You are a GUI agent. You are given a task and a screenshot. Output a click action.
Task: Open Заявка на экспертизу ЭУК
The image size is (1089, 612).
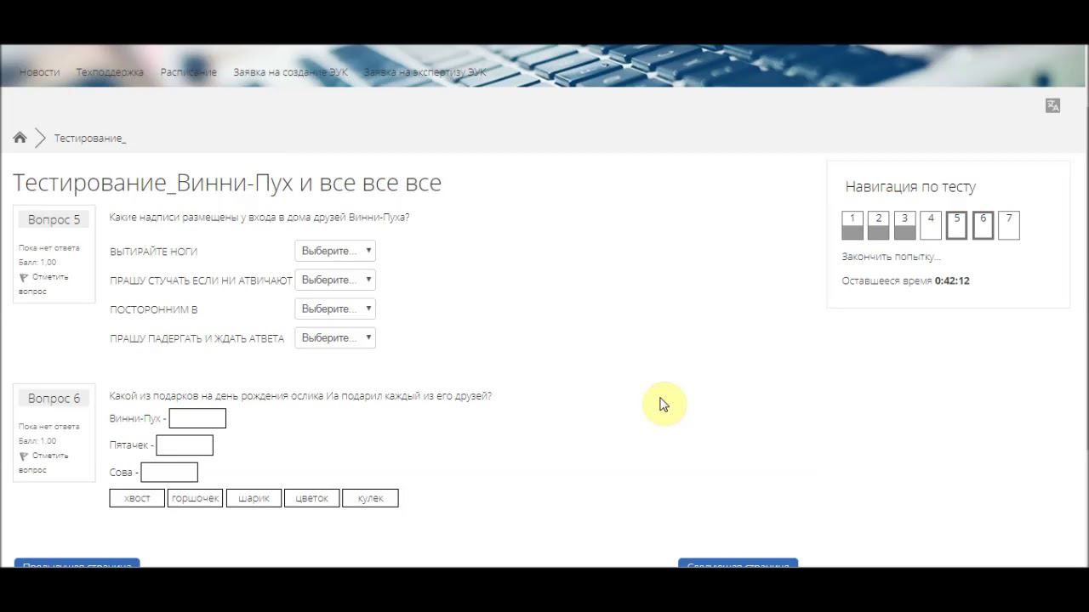425,72
